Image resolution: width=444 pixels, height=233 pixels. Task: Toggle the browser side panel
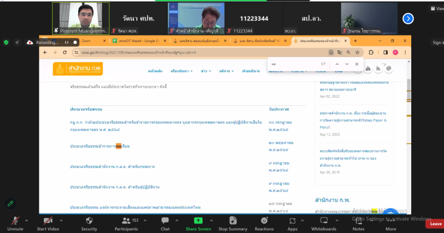(x=385, y=52)
